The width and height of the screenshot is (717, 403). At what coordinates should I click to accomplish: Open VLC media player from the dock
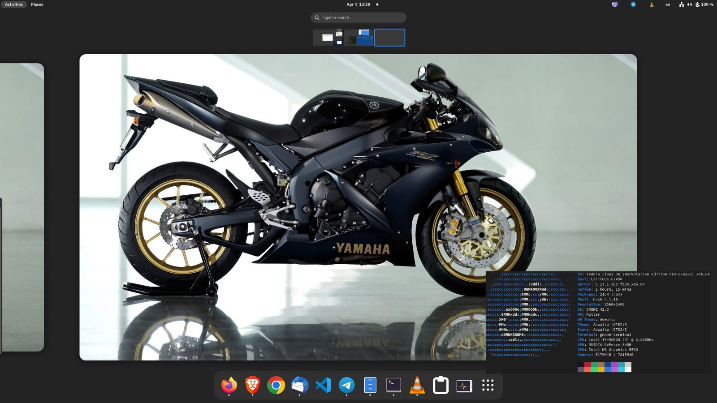pyautogui.click(x=417, y=385)
